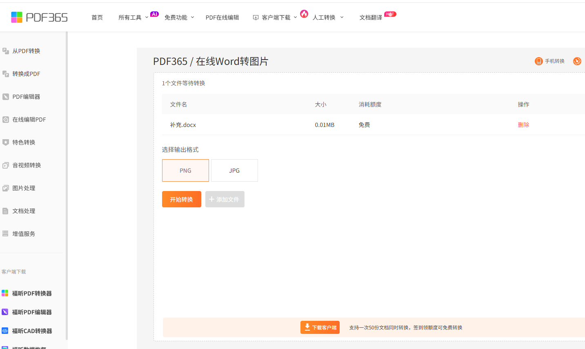Screen dimensions: 585x349
Task: Click the 下载客户端 button
Action: pos(320,327)
